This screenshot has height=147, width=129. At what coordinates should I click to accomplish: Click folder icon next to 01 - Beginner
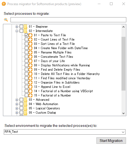tap(25, 27)
